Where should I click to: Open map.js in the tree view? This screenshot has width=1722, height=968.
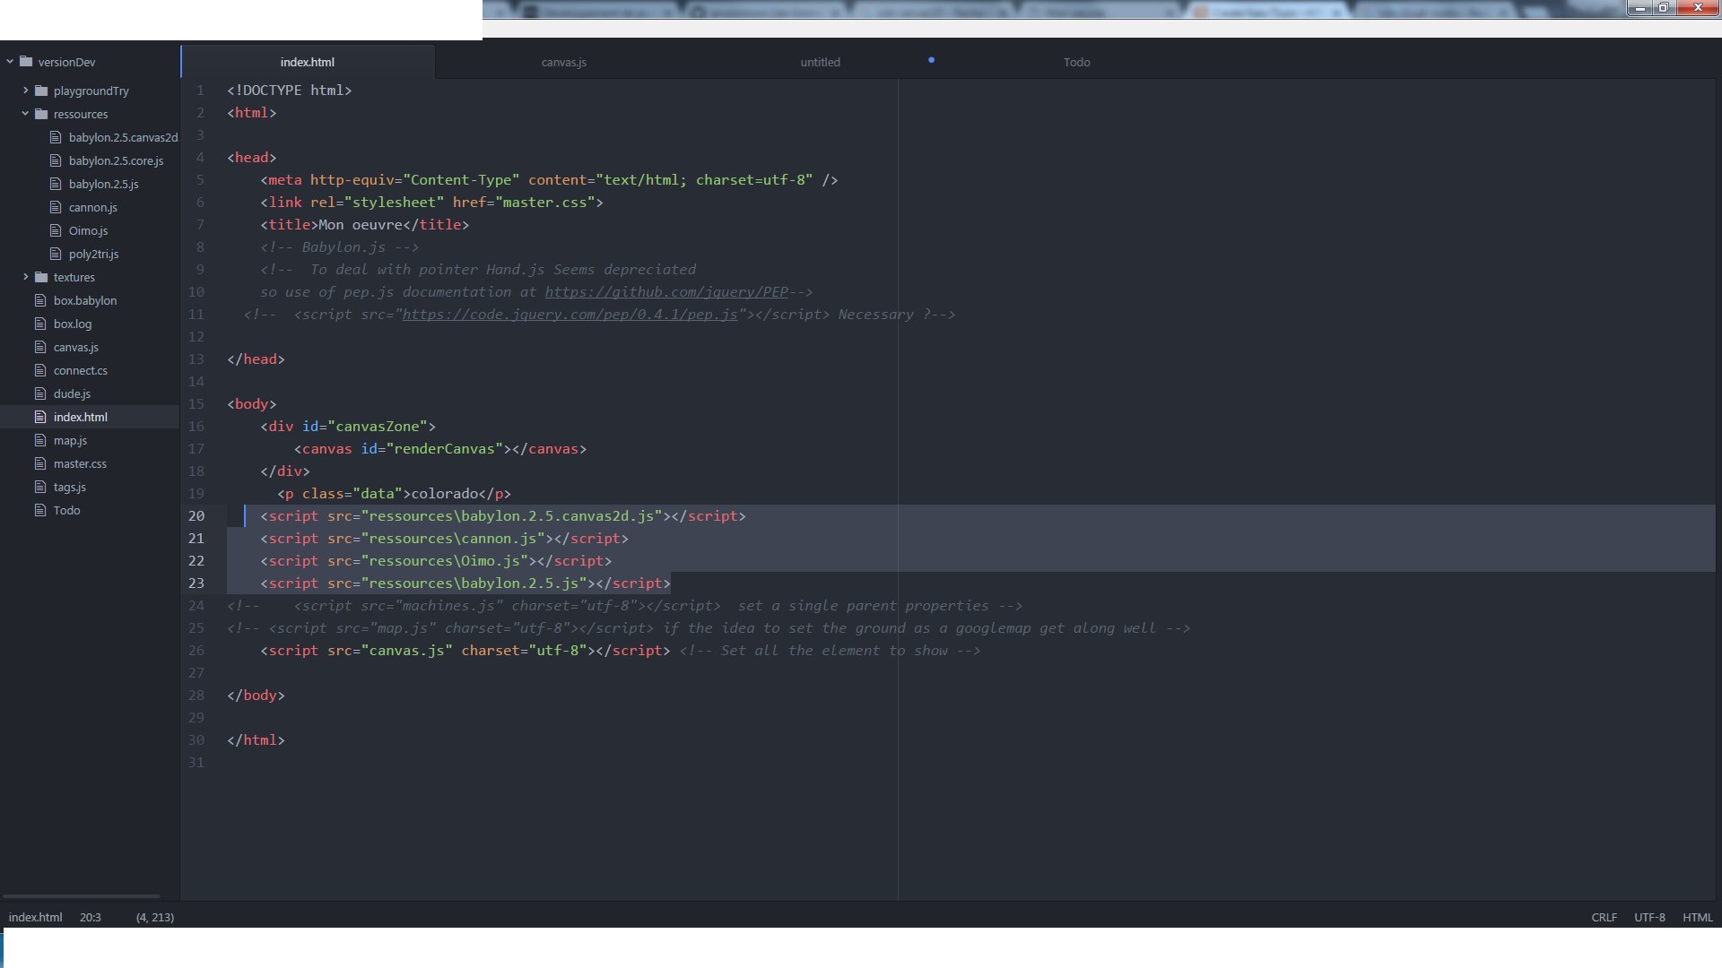pyautogui.click(x=70, y=440)
